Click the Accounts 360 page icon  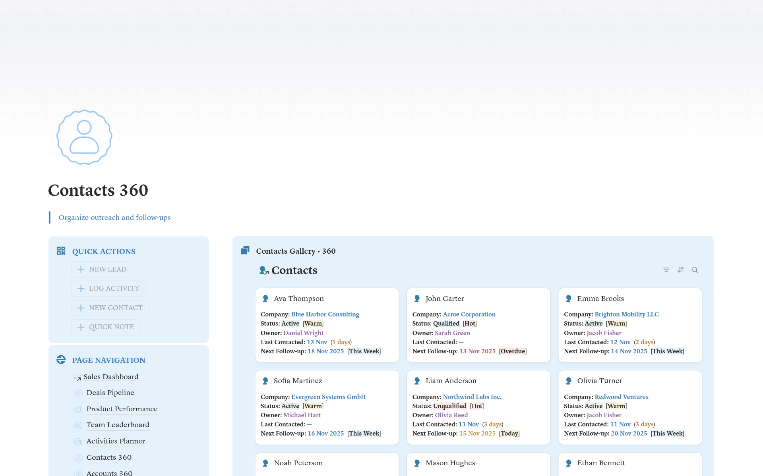[78, 473]
